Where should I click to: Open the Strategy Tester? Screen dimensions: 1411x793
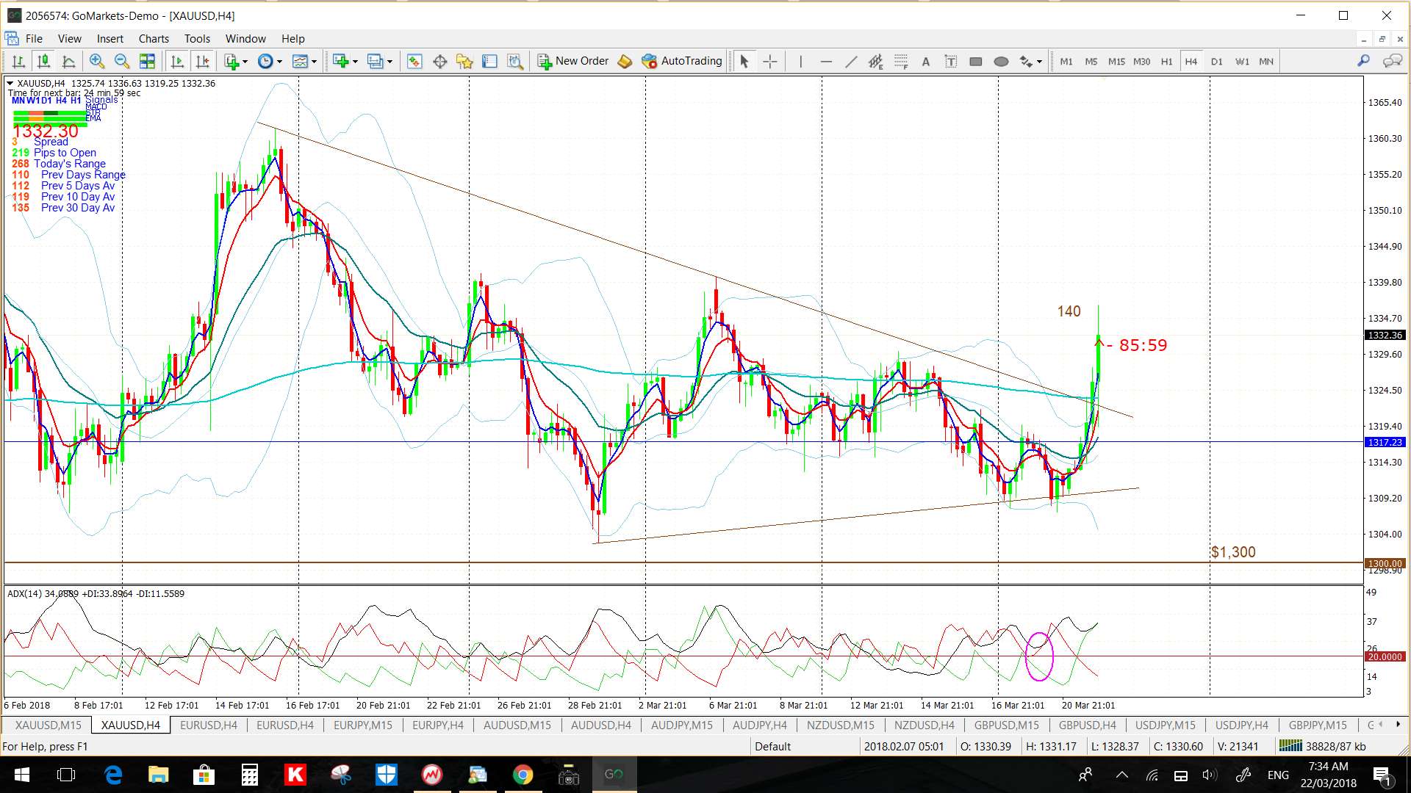point(515,62)
